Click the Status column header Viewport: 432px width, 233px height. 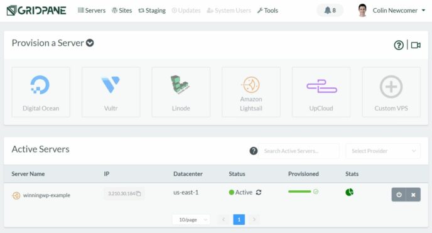click(237, 174)
